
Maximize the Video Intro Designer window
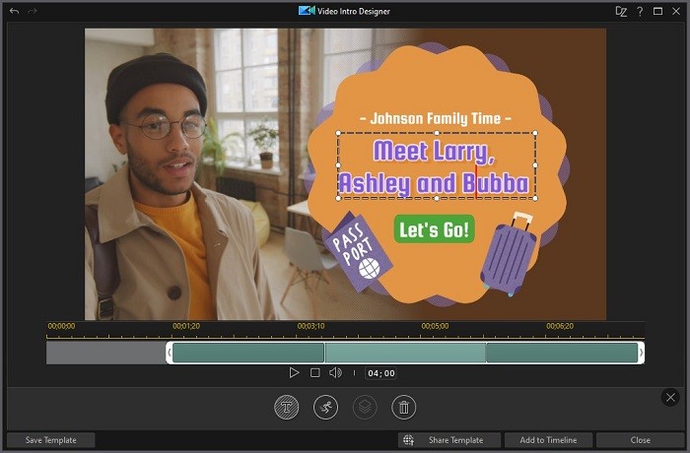657,11
